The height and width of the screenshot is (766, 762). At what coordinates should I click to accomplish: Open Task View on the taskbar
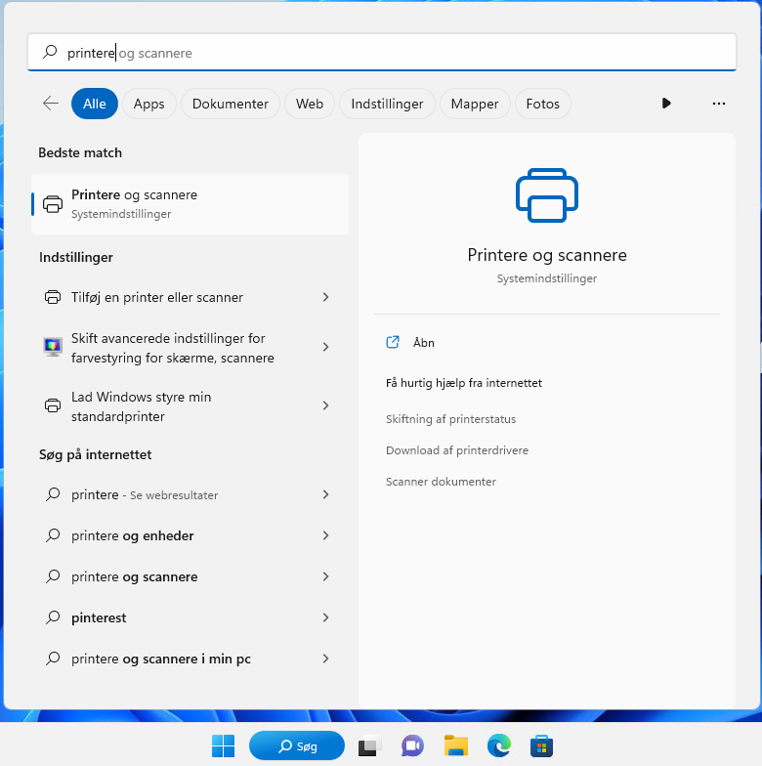[x=369, y=746]
